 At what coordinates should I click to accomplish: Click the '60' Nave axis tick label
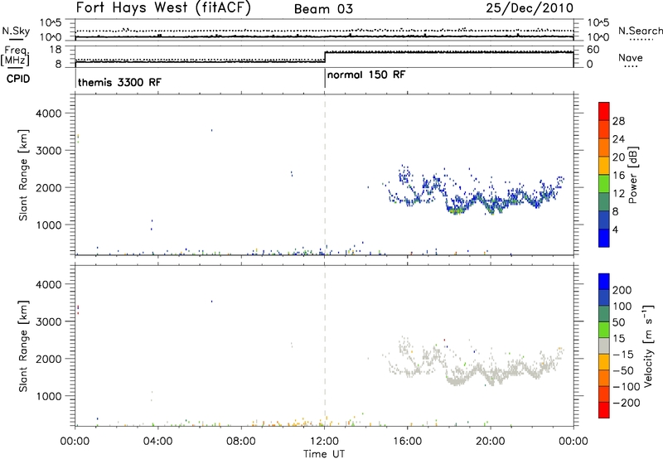pyautogui.click(x=593, y=50)
